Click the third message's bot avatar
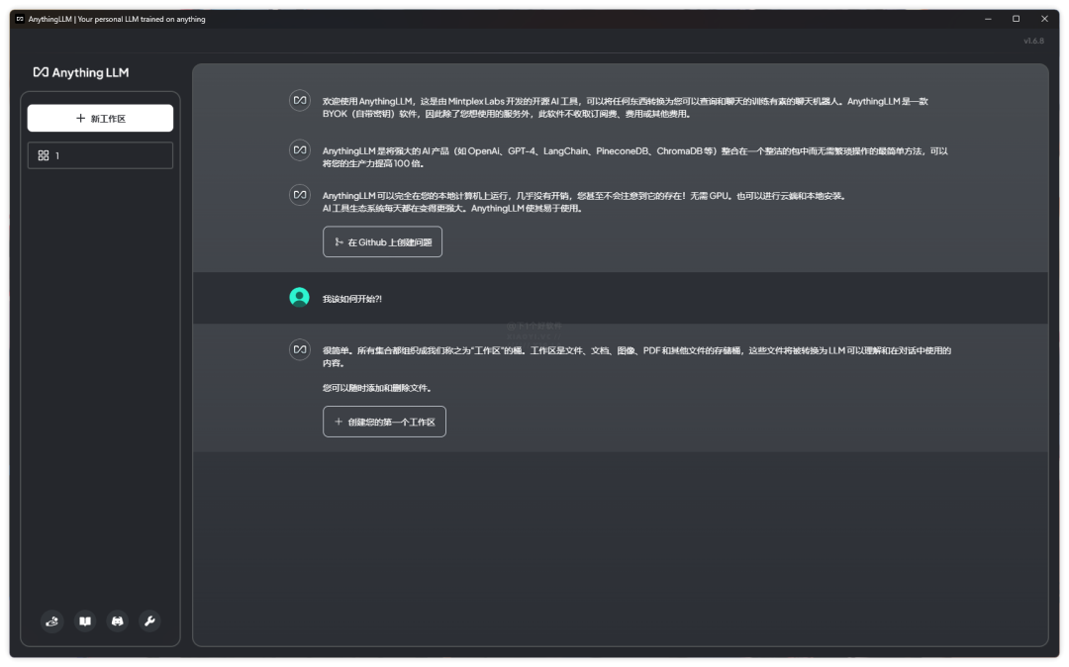1069x667 pixels. tap(299, 195)
